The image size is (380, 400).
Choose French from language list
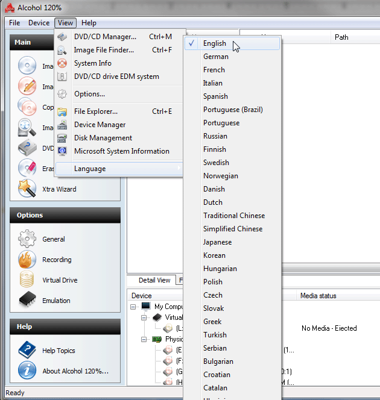click(232, 70)
